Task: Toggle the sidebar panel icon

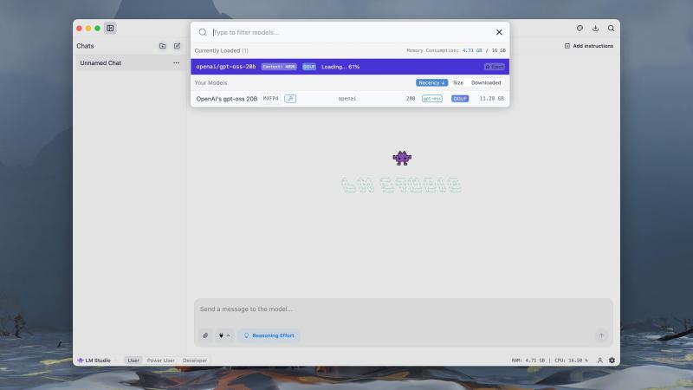Action: coord(110,29)
